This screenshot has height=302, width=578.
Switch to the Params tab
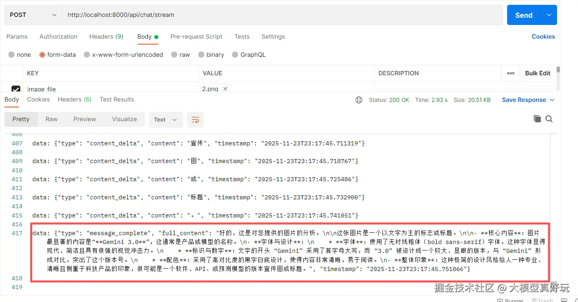click(17, 36)
